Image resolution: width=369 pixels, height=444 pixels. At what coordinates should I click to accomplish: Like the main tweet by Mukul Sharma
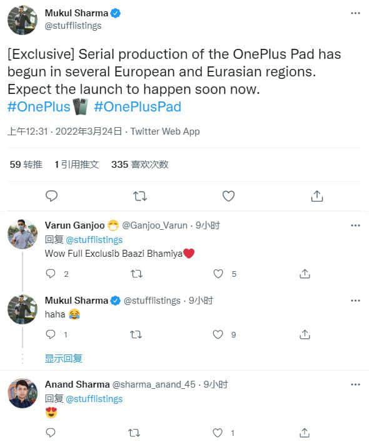tap(228, 196)
